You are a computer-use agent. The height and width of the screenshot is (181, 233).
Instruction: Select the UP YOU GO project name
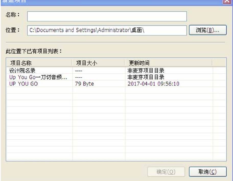pyautogui.click(x=24, y=83)
